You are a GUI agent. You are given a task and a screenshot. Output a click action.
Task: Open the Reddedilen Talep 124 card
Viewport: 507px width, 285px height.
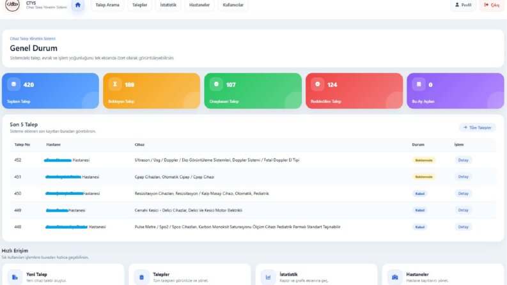click(354, 91)
